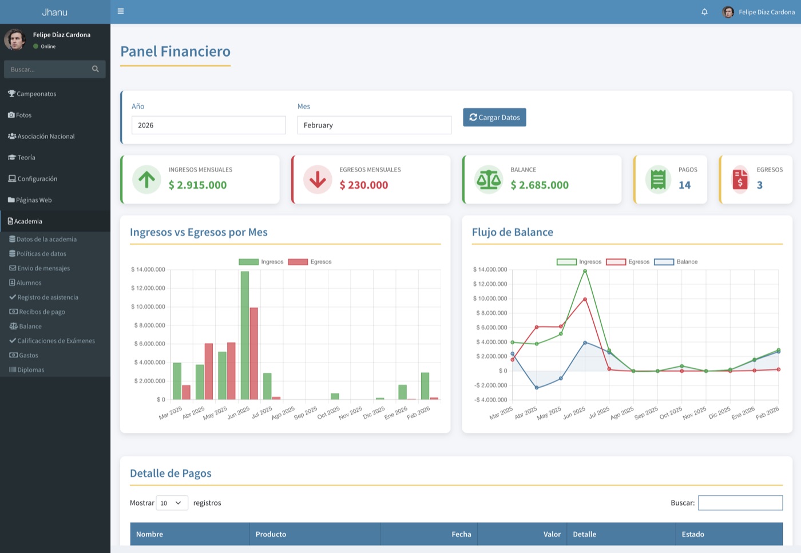Toggle Ingresos legend in bar chart
The width and height of the screenshot is (801, 553).
point(261,262)
